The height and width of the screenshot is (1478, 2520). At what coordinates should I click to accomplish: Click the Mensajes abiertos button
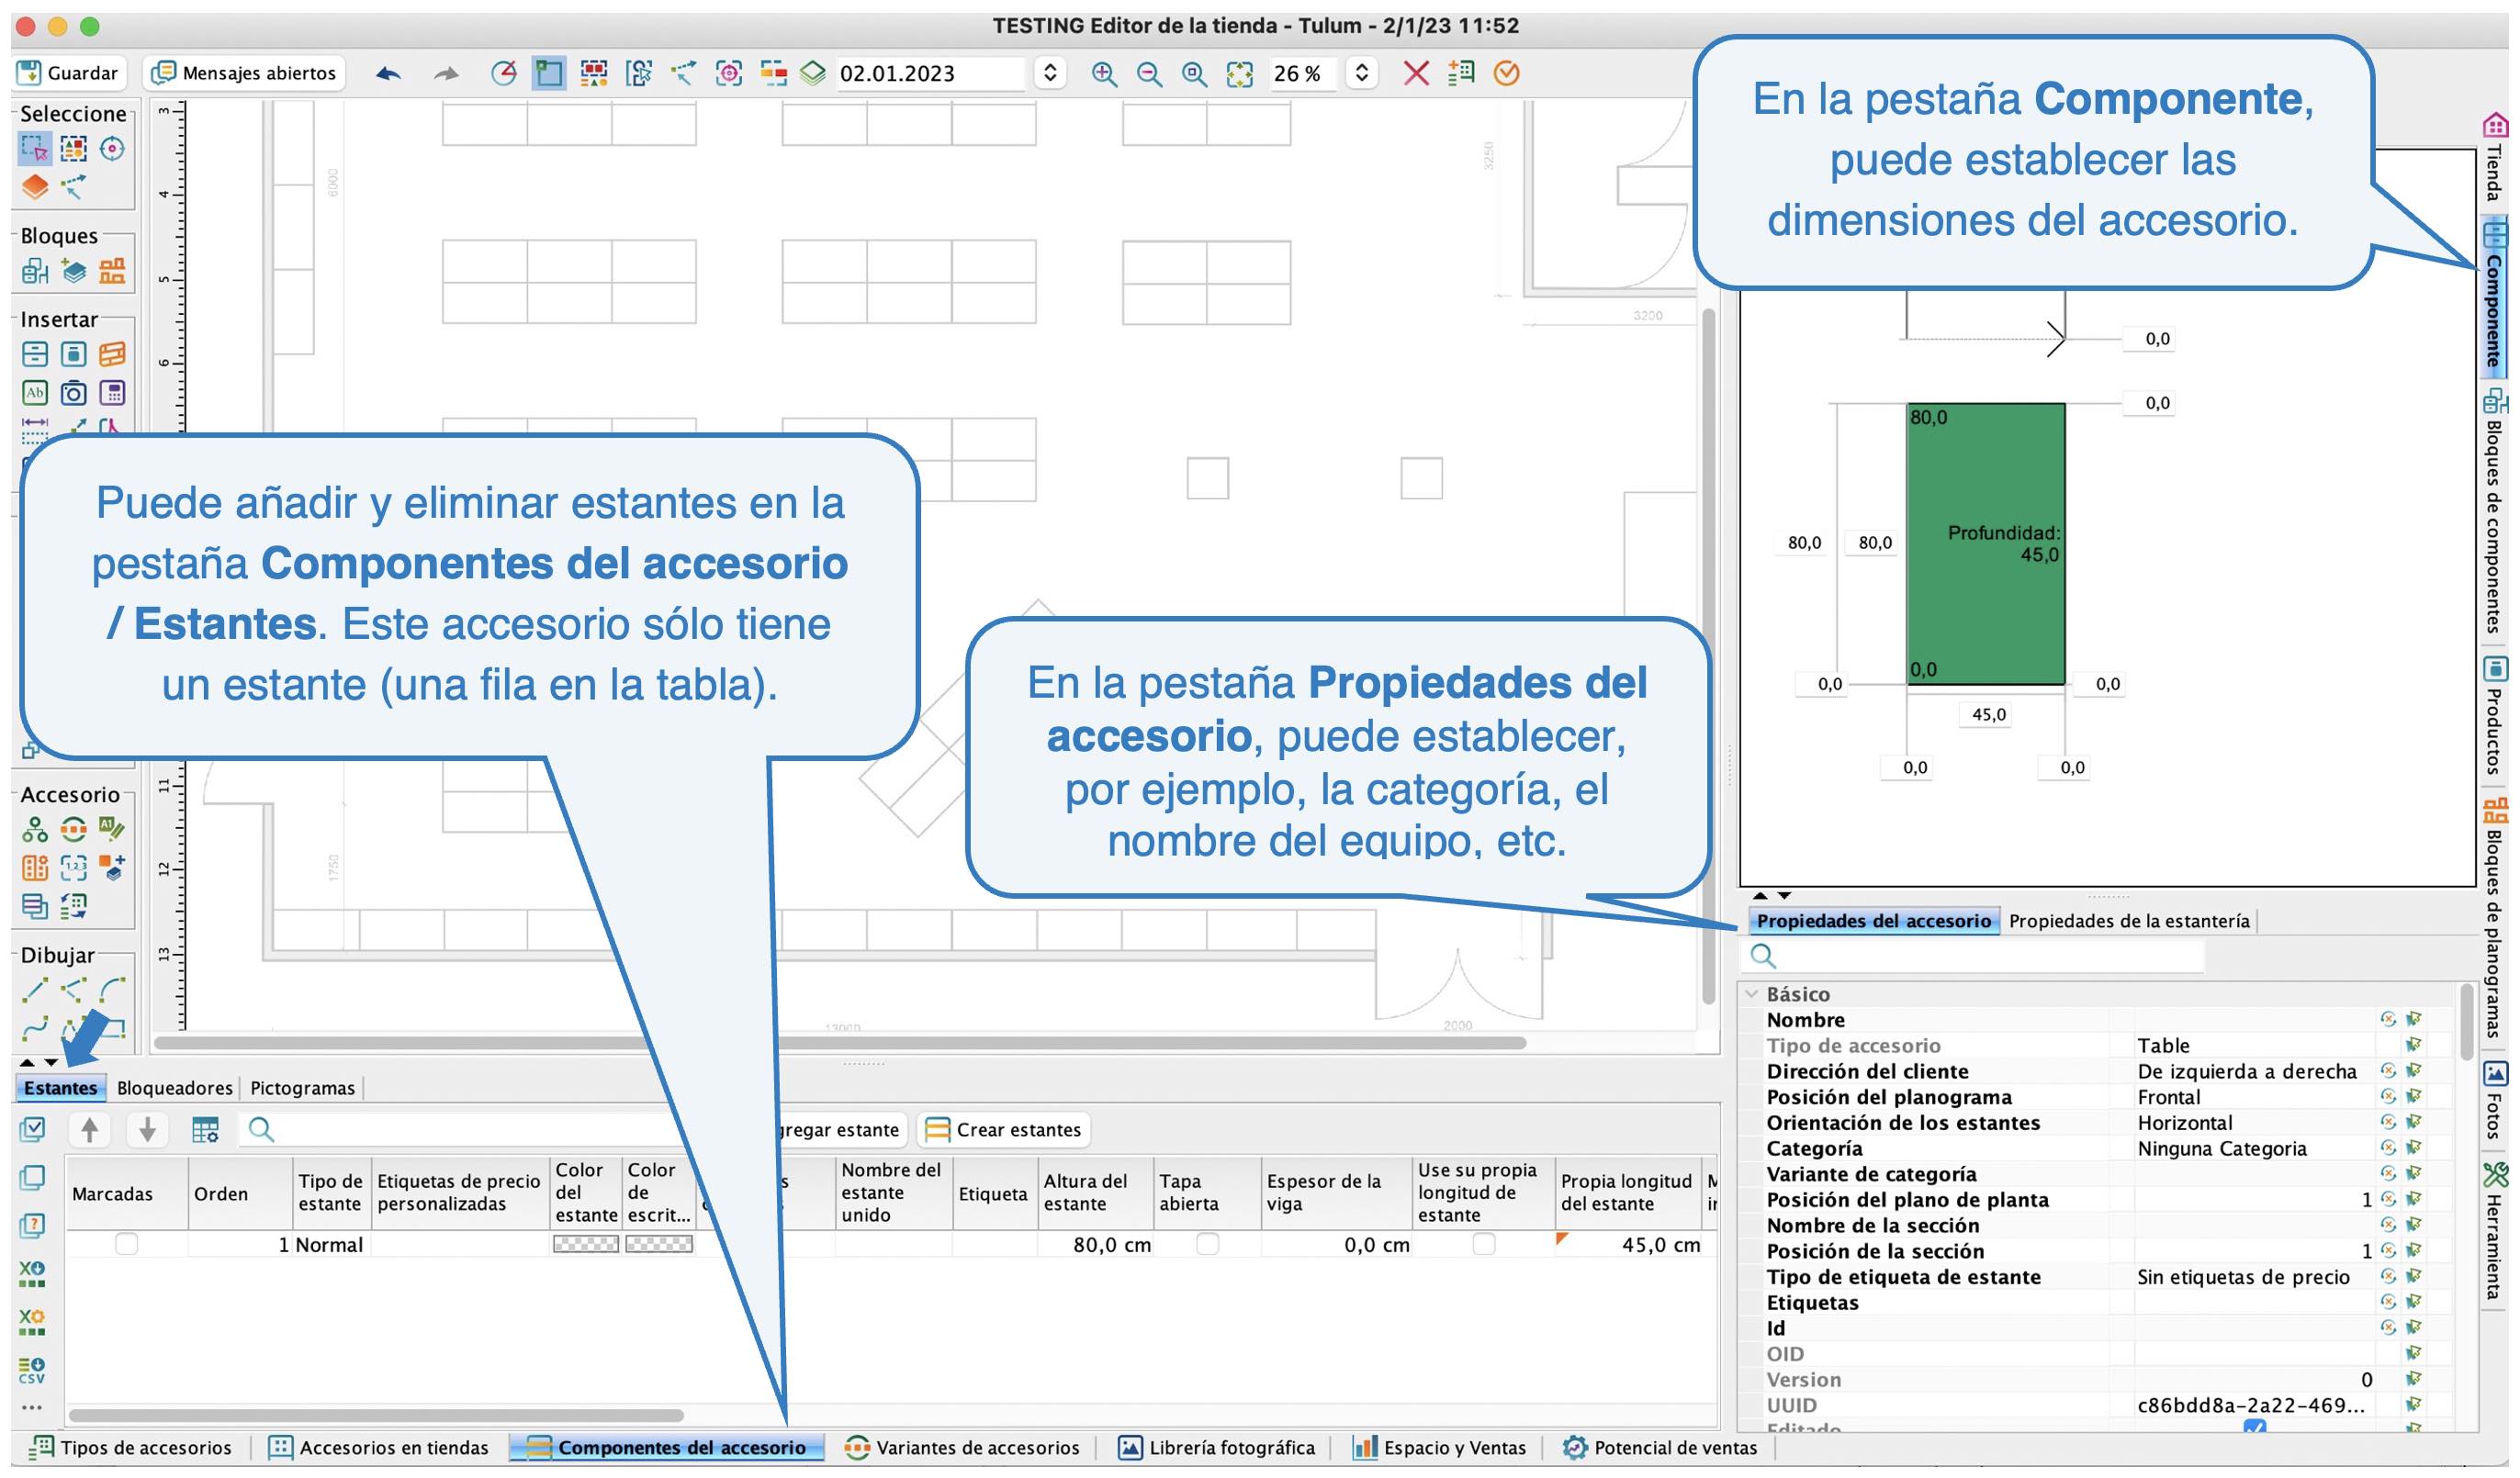pyautogui.click(x=245, y=73)
